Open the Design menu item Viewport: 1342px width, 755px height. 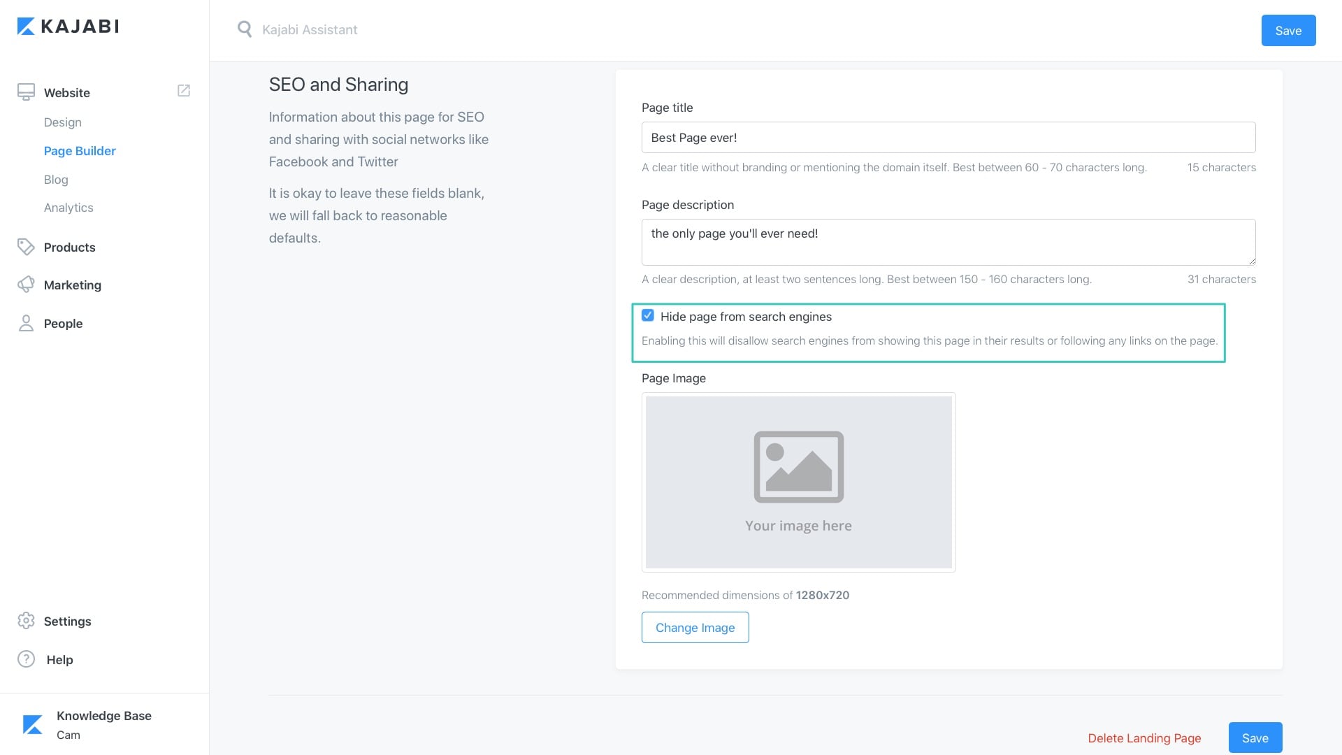pyautogui.click(x=62, y=122)
